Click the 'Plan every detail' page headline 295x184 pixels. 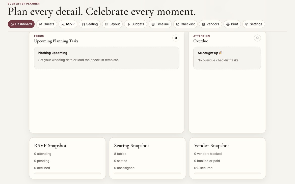click(102, 12)
